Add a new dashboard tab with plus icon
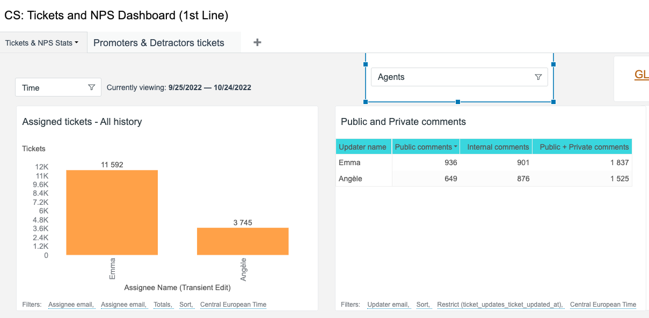Screen dimensions: 649x318 tap(257, 42)
